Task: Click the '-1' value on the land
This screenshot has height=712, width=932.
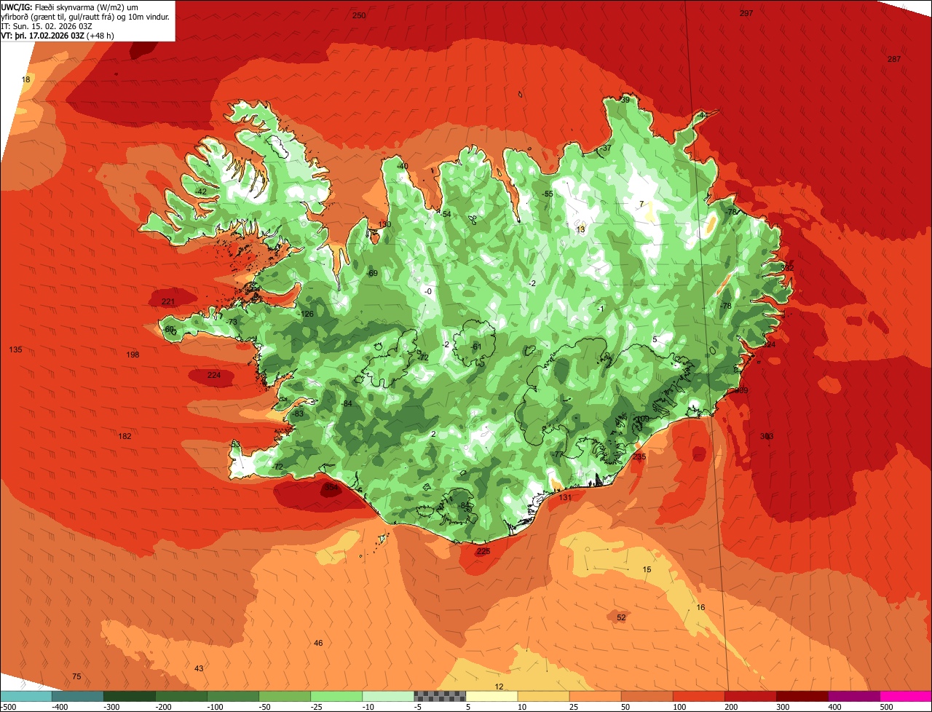Action: (600, 309)
